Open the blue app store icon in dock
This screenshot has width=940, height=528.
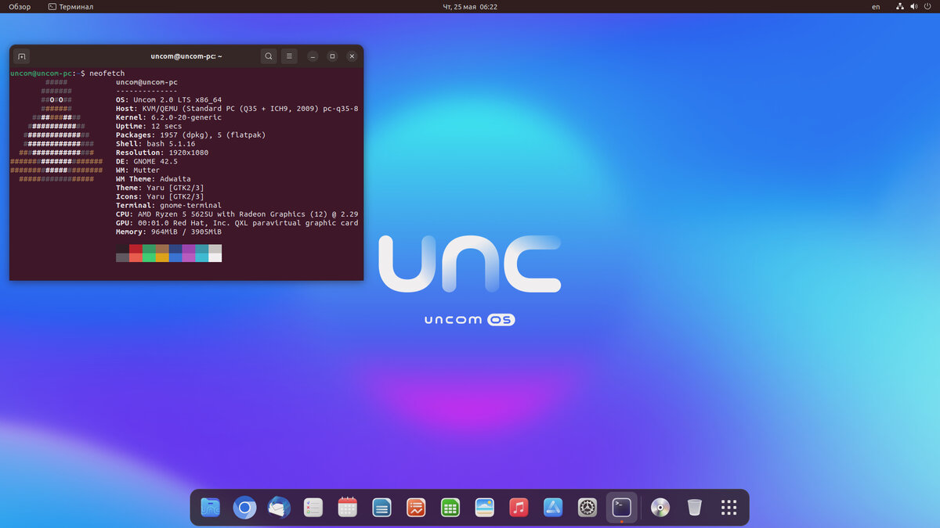pyautogui.click(x=553, y=508)
